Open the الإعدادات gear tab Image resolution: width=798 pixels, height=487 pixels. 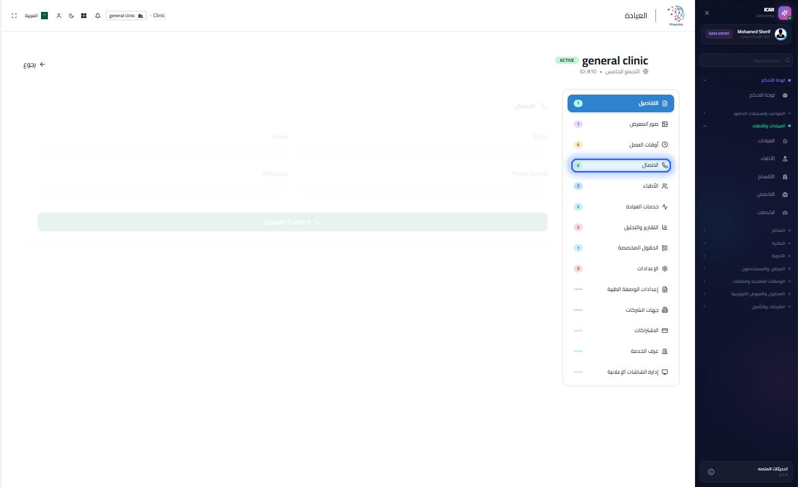click(621, 269)
